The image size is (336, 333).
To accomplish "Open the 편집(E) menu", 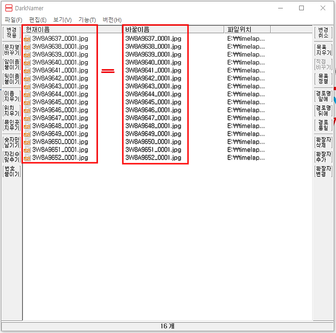I will tap(38, 20).
